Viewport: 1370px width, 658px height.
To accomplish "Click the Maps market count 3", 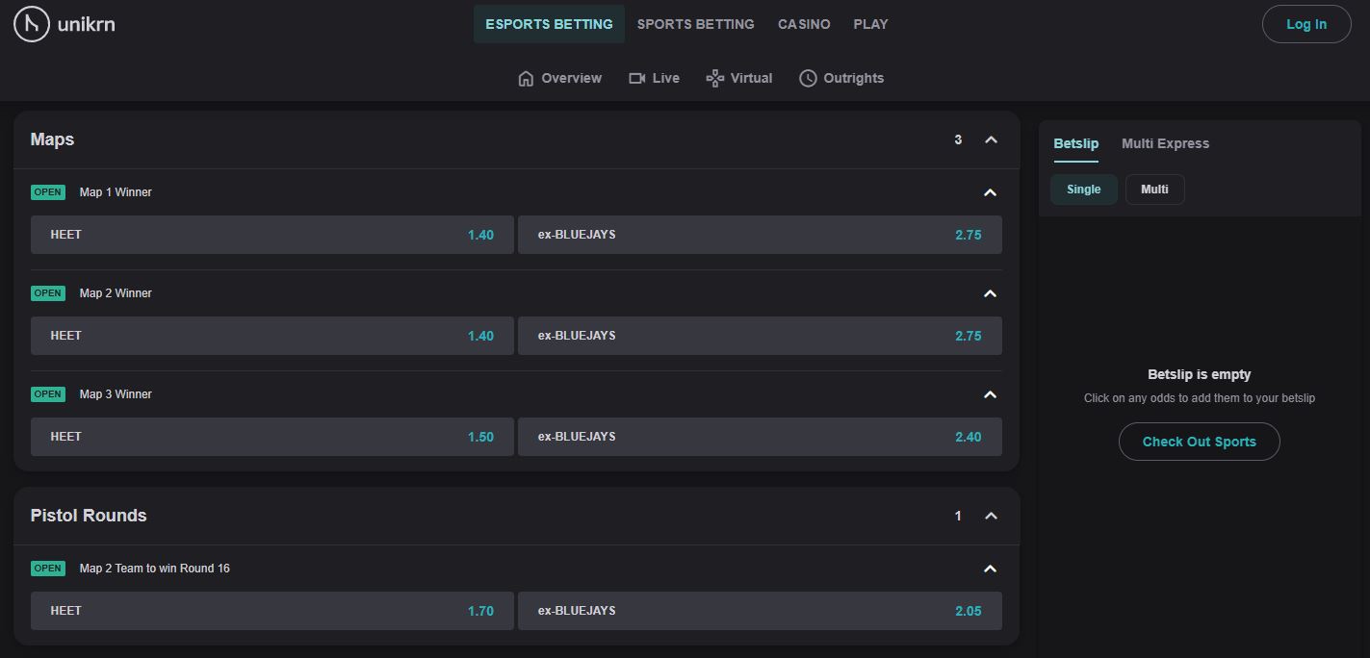I will 958,139.
